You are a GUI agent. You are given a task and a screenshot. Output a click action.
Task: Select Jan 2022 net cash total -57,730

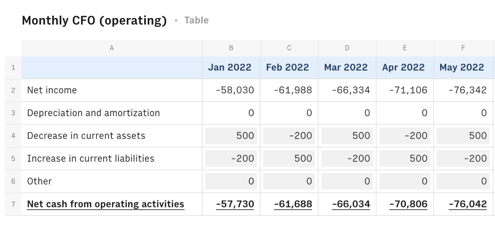235,204
